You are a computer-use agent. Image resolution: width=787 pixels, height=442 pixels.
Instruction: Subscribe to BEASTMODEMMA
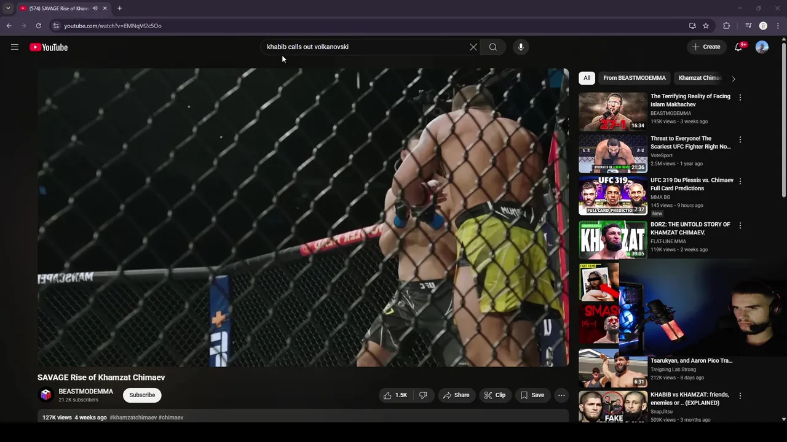point(142,395)
